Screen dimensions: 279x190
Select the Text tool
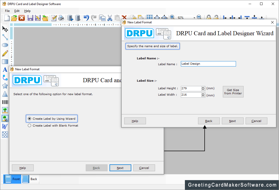(5, 70)
